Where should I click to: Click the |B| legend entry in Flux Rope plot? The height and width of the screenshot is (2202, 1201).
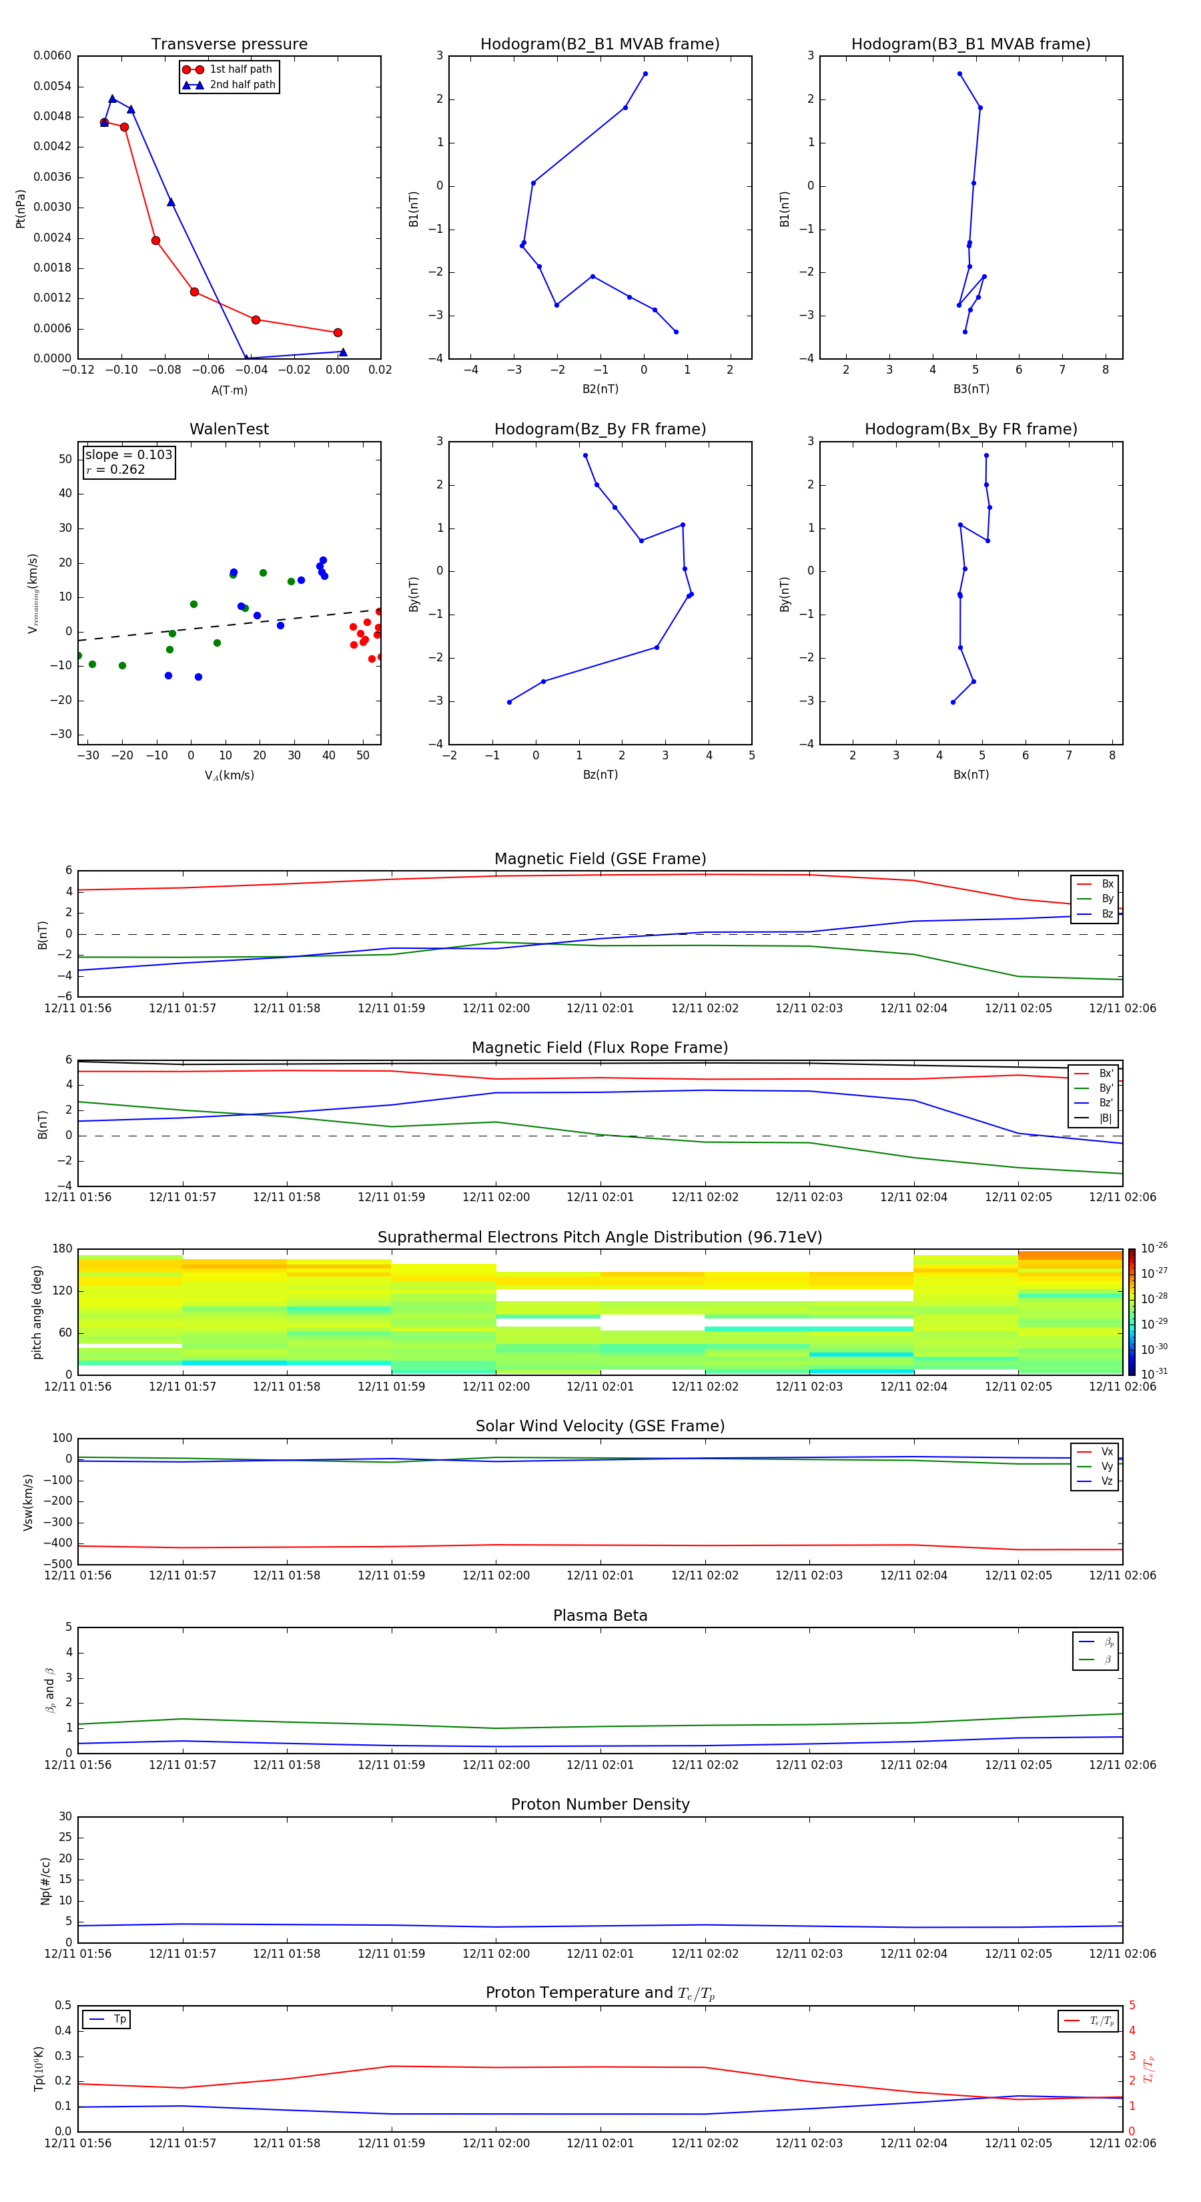pyautogui.click(x=1094, y=1118)
